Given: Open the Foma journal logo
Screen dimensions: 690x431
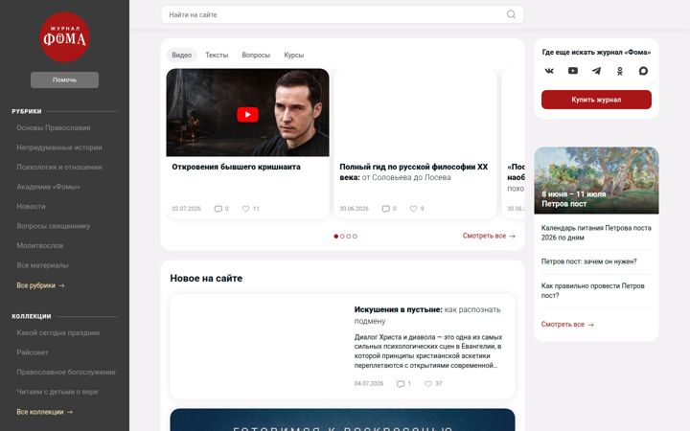Looking at the screenshot, I should point(65,37).
